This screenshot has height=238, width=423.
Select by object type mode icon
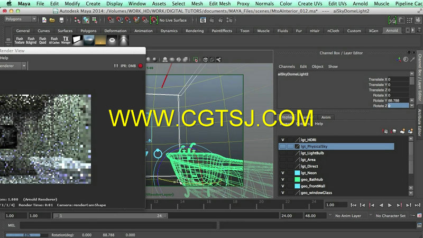86,20
